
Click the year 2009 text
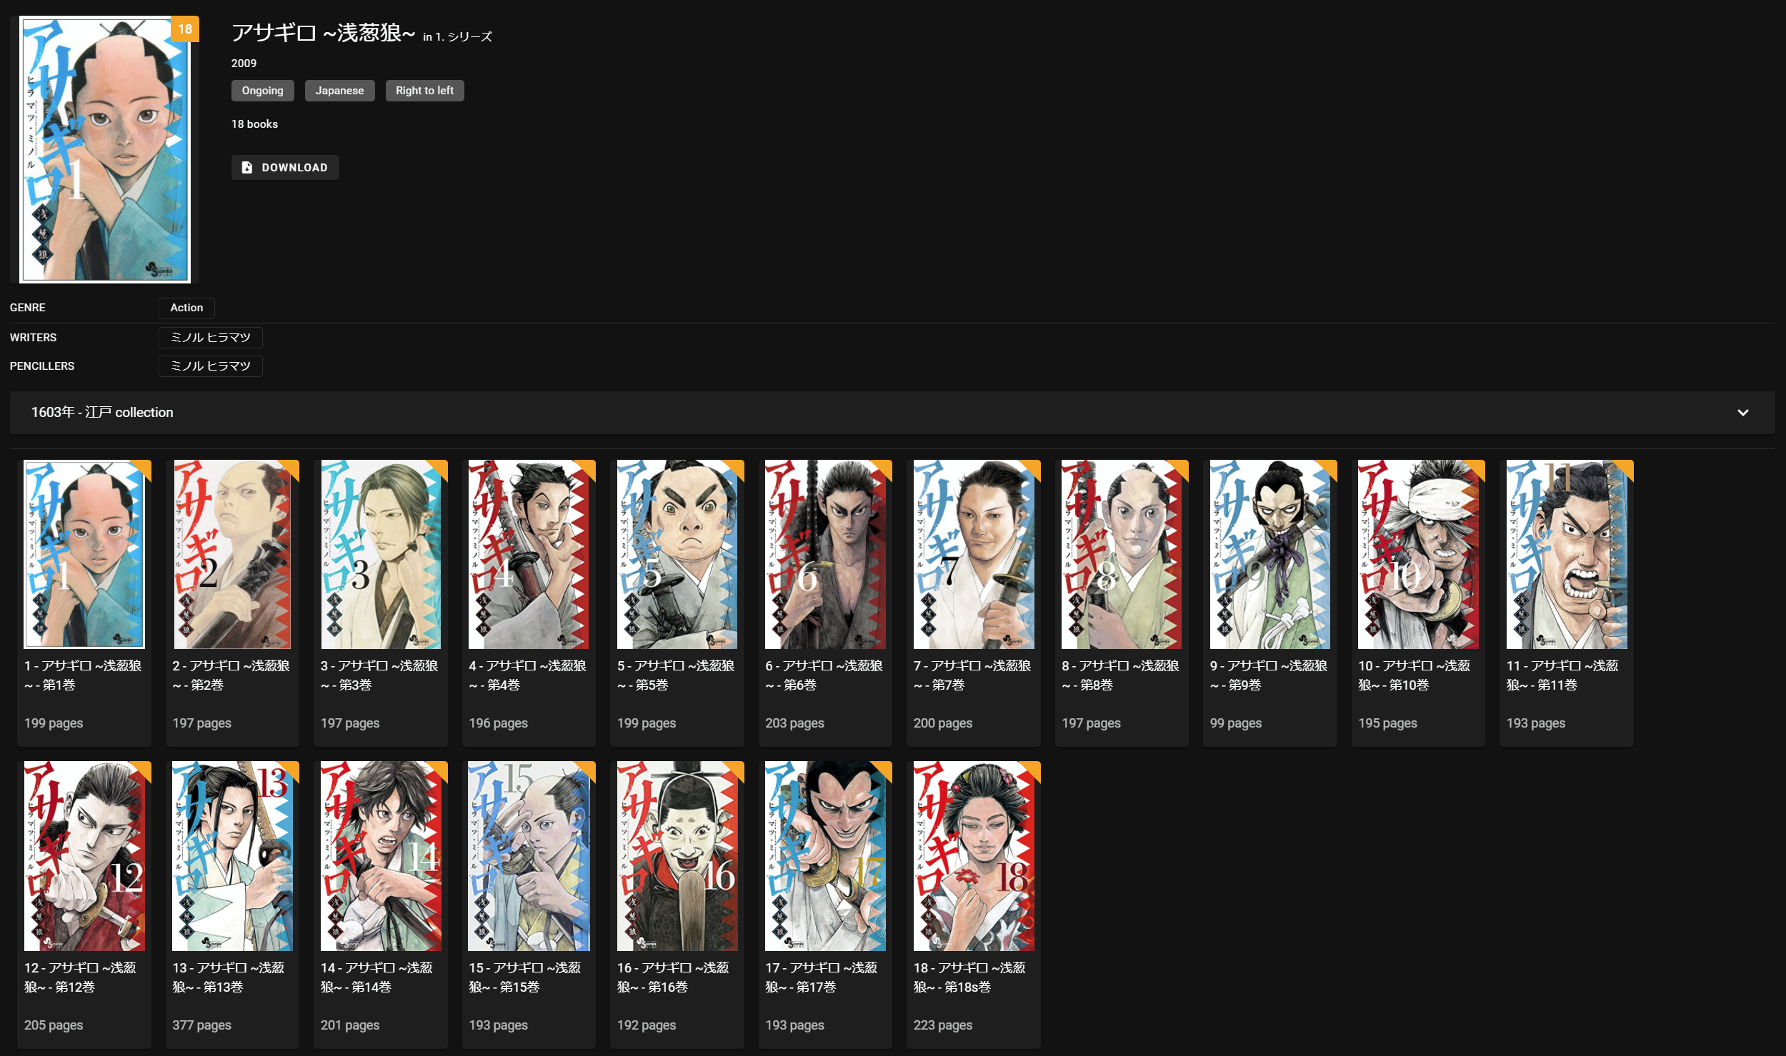click(x=244, y=64)
